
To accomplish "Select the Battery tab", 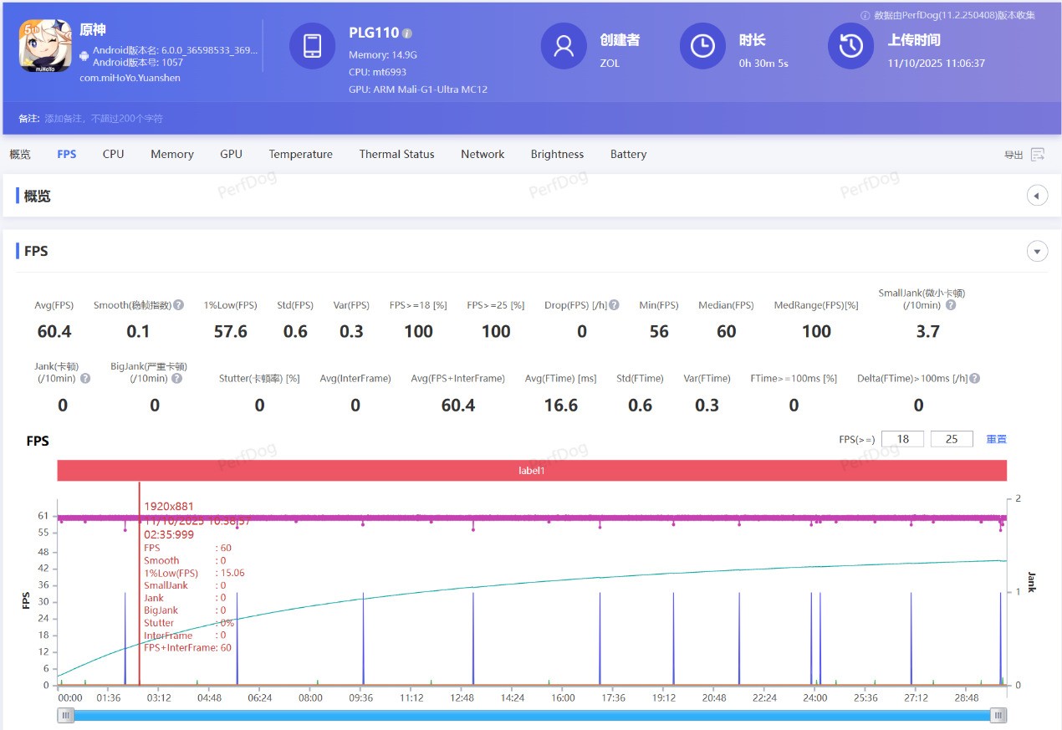I will (x=628, y=155).
